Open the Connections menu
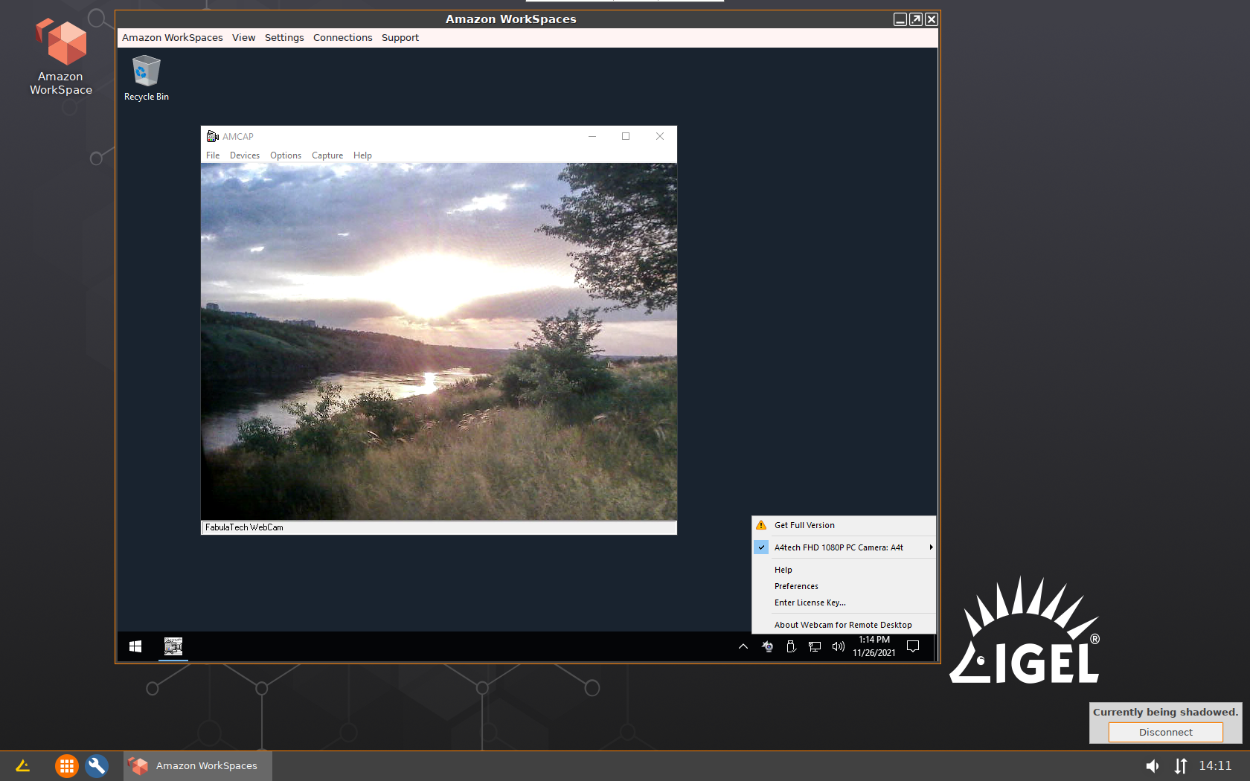1250x781 pixels. tap(342, 37)
